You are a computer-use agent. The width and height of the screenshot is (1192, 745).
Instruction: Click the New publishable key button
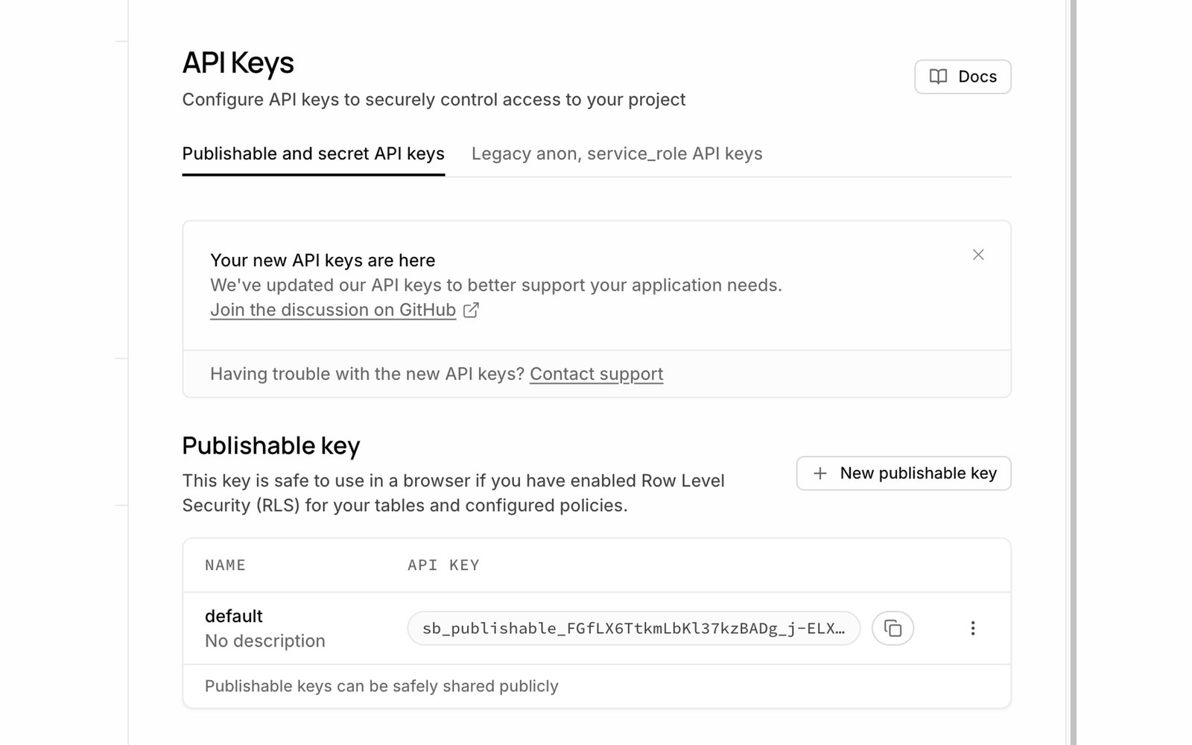pyautogui.click(x=904, y=473)
